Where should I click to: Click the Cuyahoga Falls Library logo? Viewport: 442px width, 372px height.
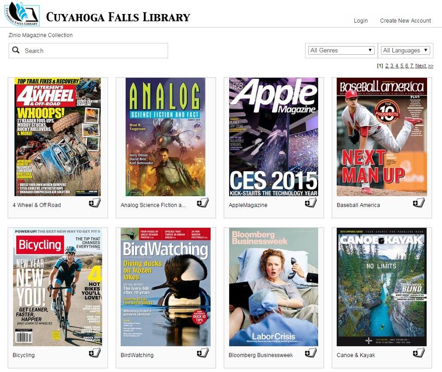click(22, 14)
